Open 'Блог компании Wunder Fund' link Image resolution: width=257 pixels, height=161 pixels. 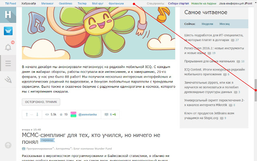93,149
